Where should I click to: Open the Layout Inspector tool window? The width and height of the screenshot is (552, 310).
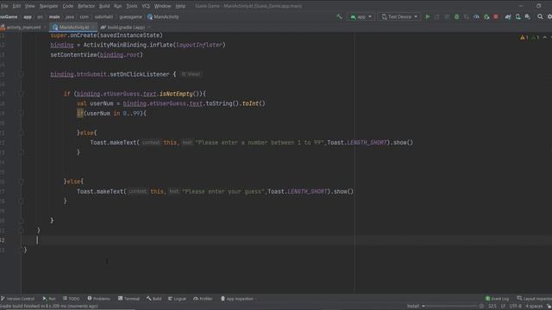[535, 299]
